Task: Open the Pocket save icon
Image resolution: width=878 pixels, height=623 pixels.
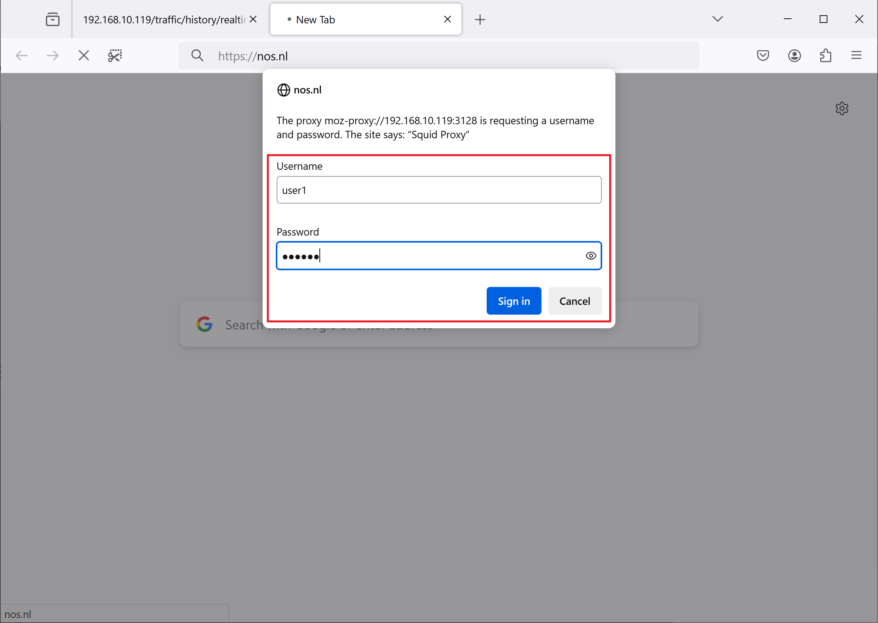Action: click(x=763, y=56)
